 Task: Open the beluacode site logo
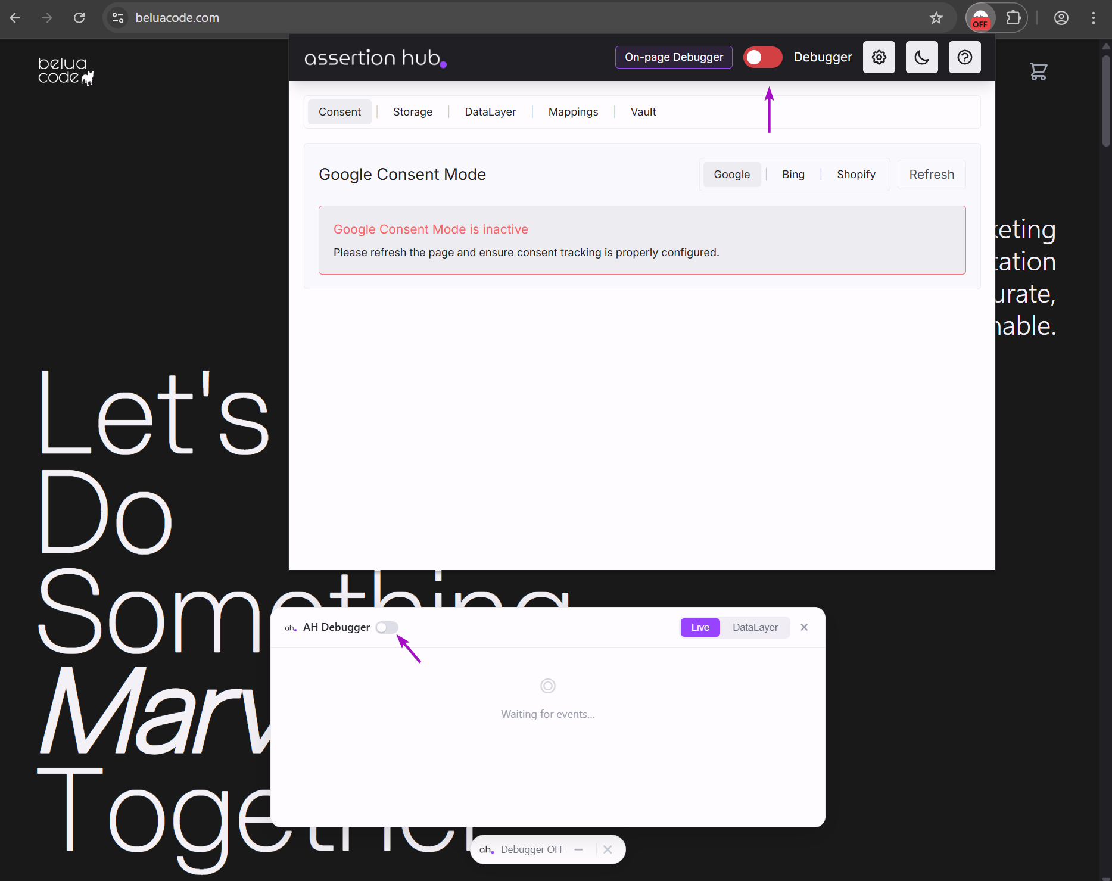(x=66, y=71)
